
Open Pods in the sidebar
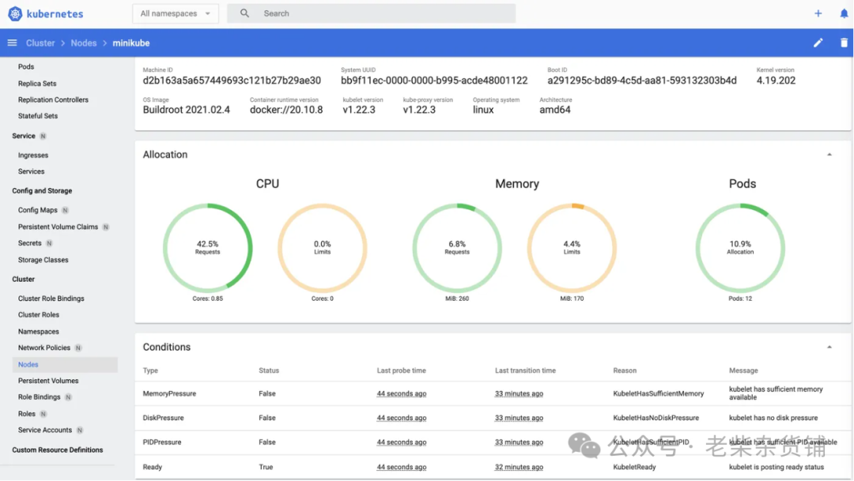(x=26, y=66)
